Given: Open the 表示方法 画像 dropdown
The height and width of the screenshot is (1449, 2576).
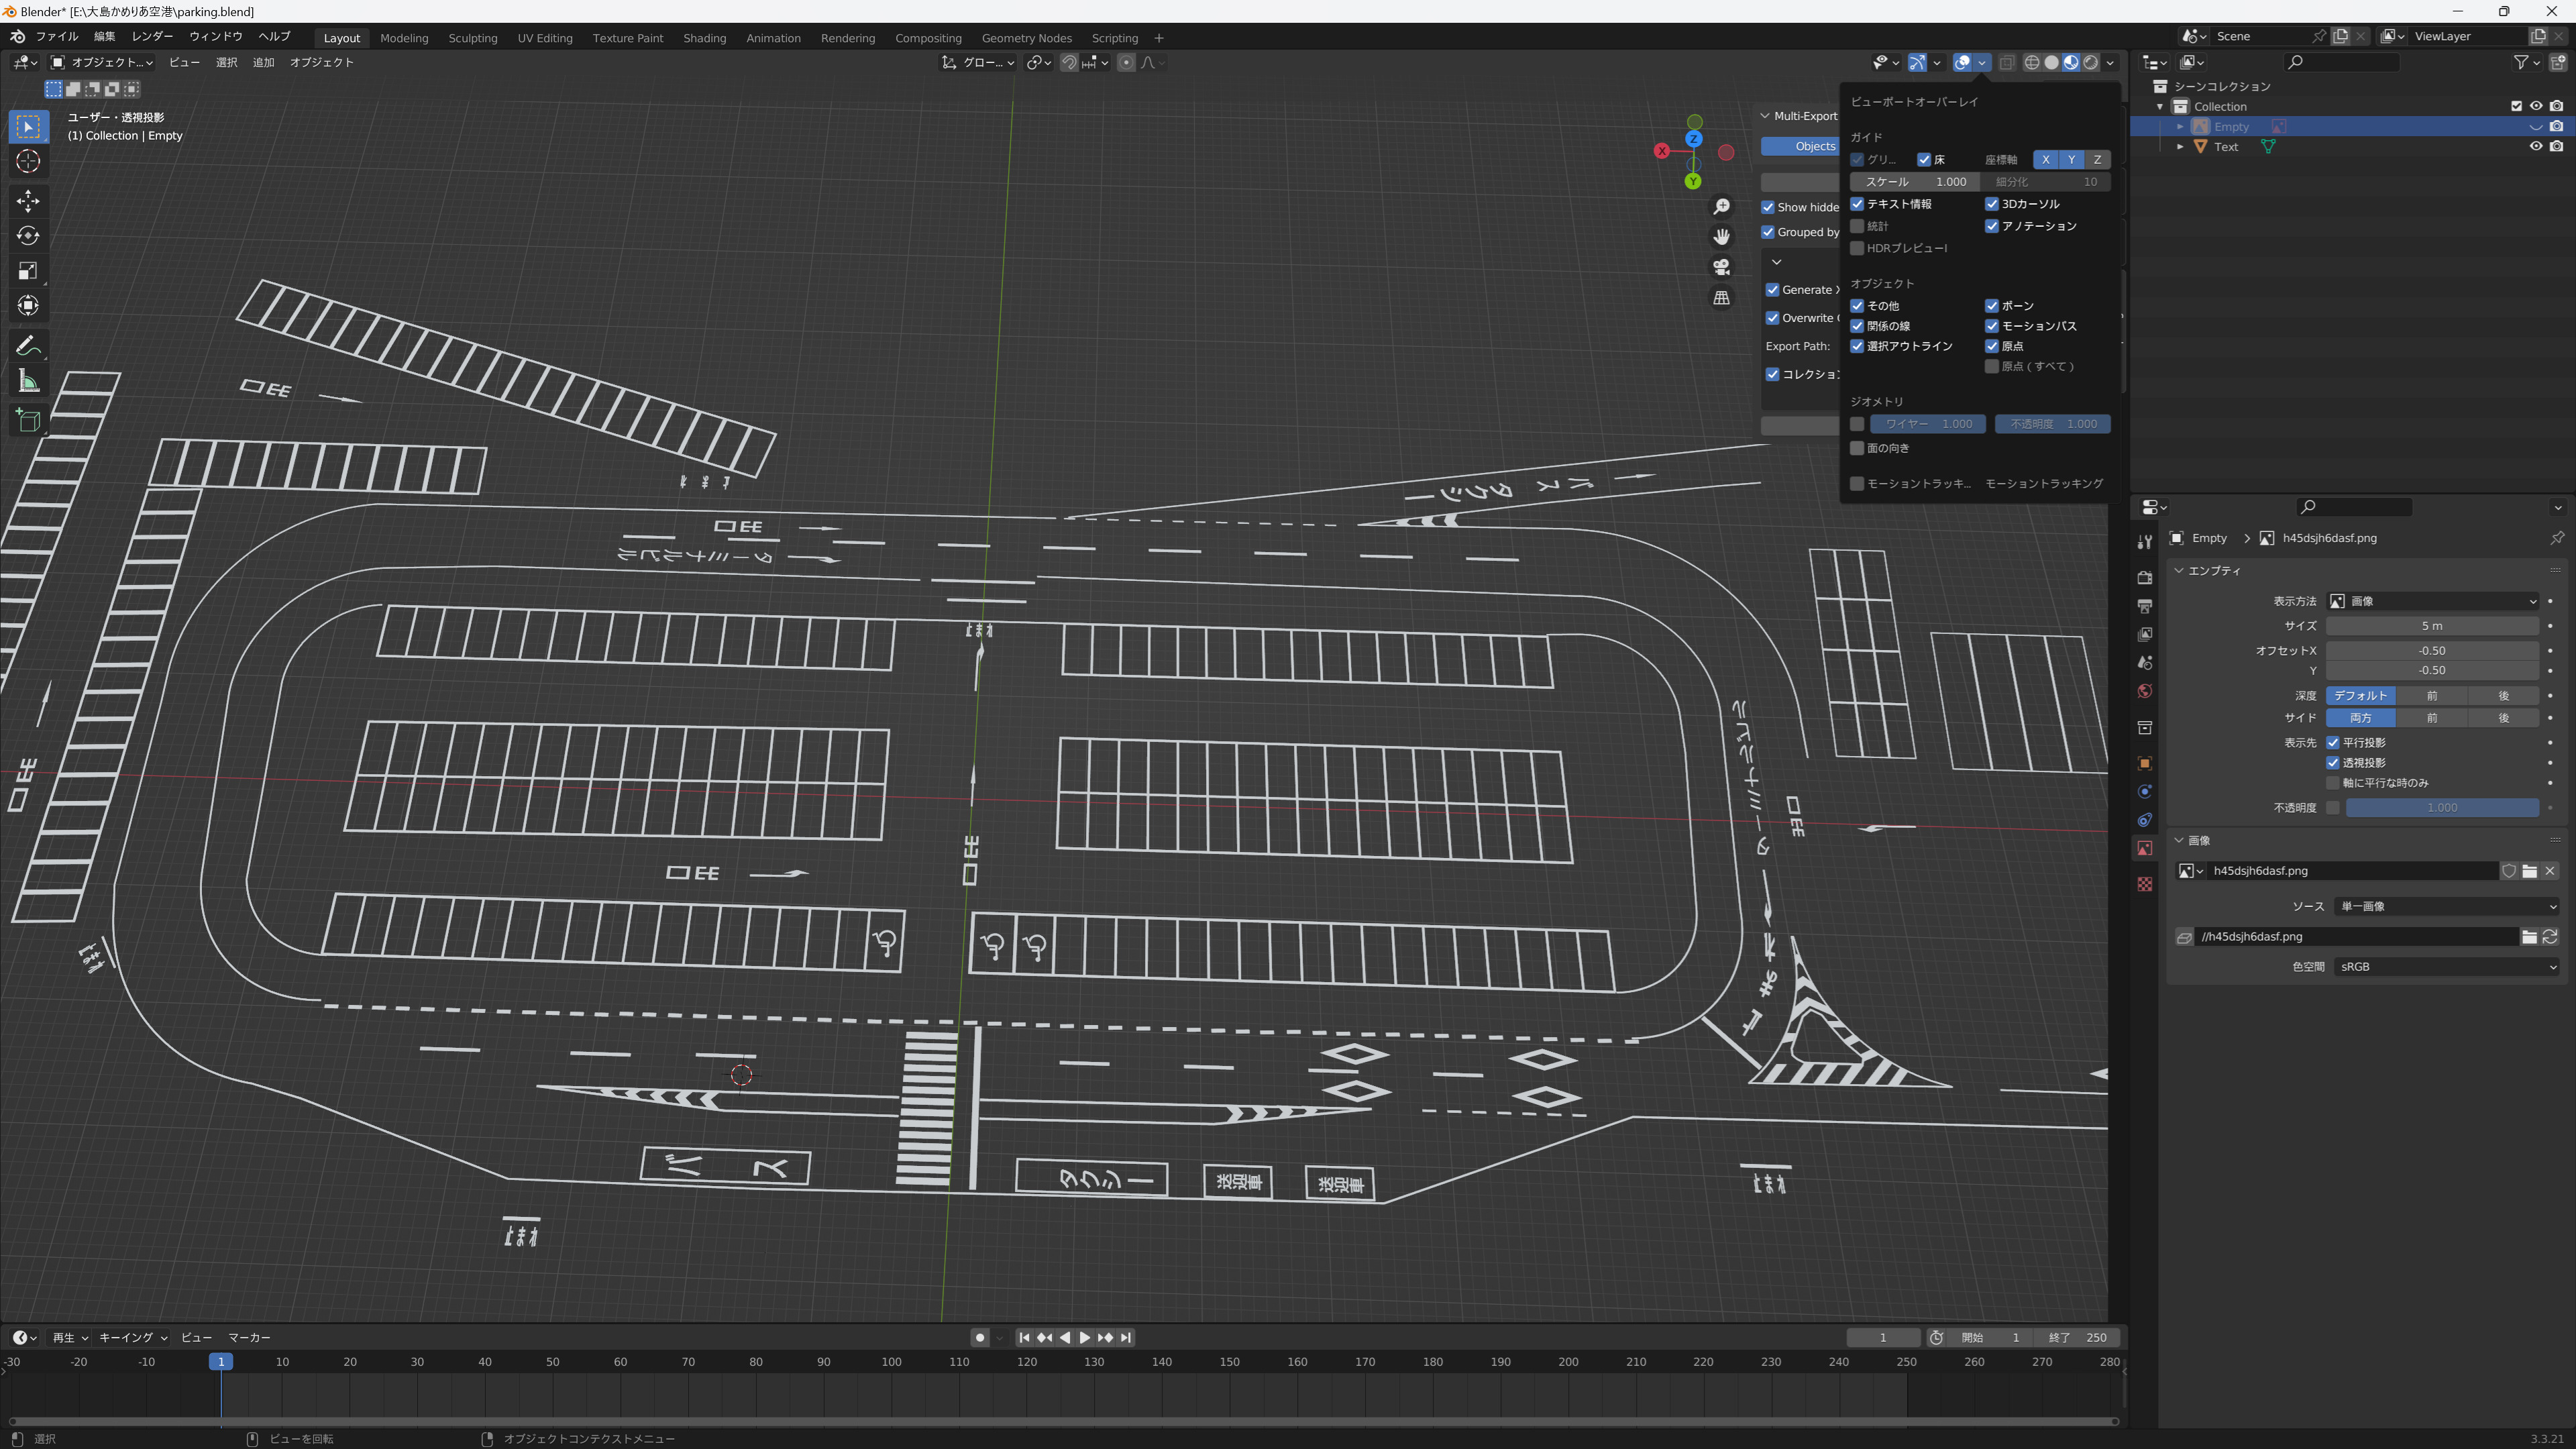Looking at the screenshot, I should point(2432,601).
